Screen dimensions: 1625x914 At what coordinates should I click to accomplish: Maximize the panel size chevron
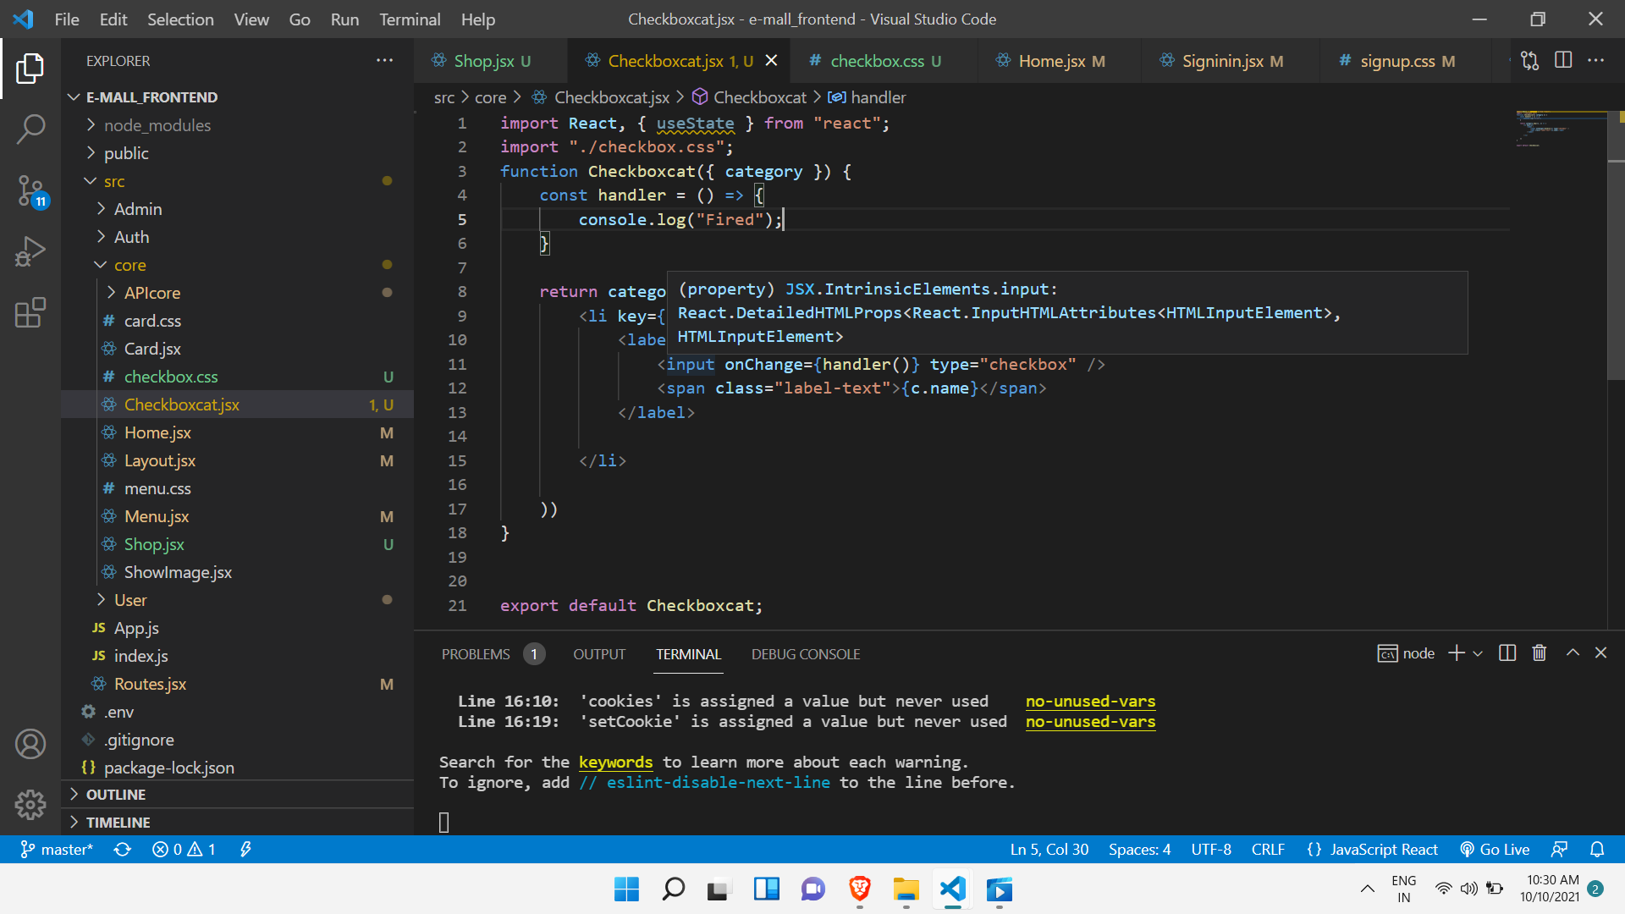(1573, 652)
